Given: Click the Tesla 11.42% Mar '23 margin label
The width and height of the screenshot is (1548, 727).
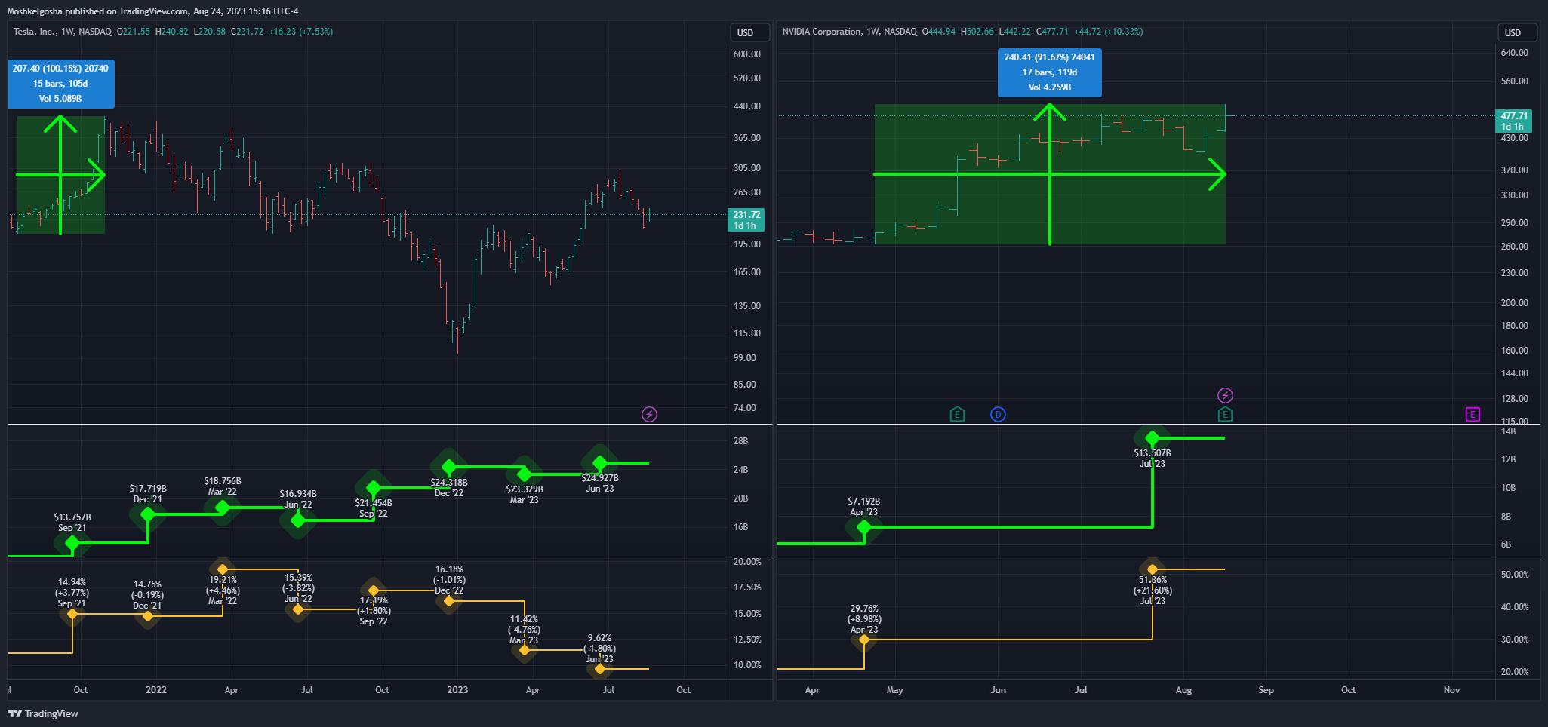Looking at the screenshot, I should pyautogui.click(x=524, y=630).
